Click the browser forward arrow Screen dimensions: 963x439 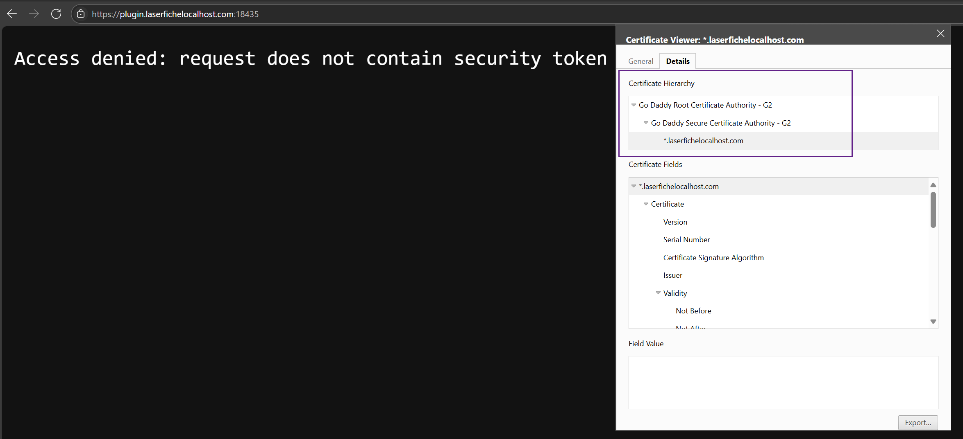pos(34,14)
